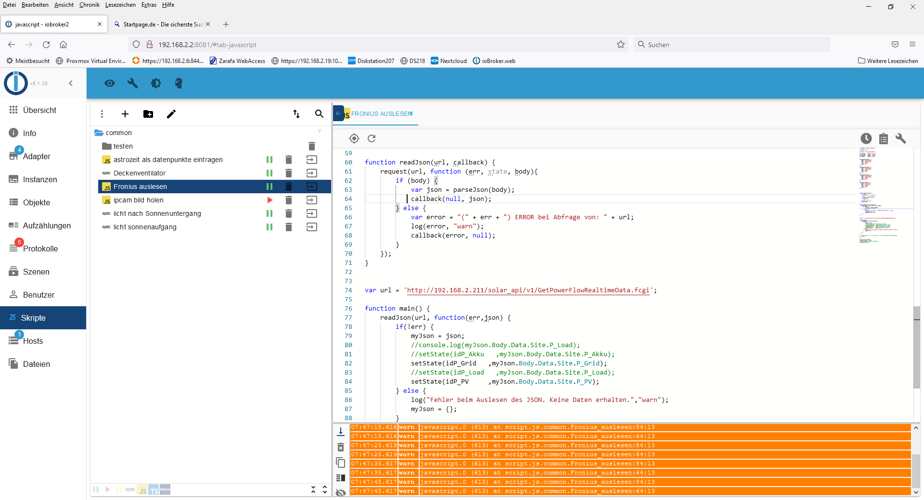Locate current script in tree target icon

click(x=354, y=138)
